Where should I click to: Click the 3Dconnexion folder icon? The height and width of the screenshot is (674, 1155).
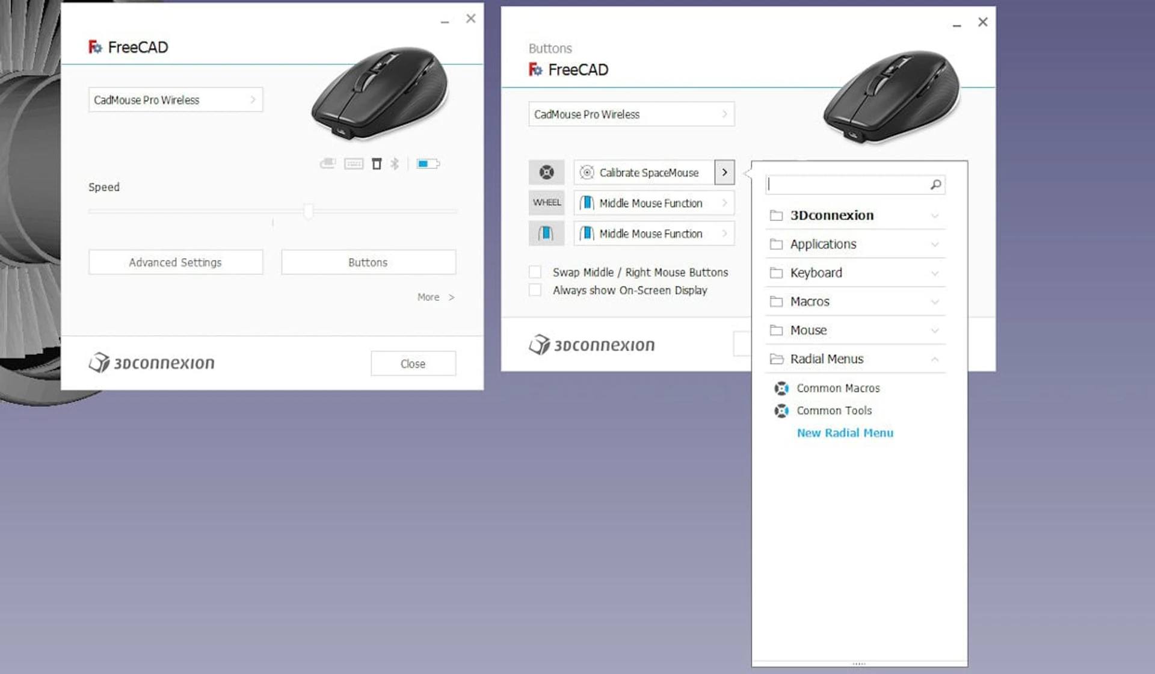coord(776,215)
